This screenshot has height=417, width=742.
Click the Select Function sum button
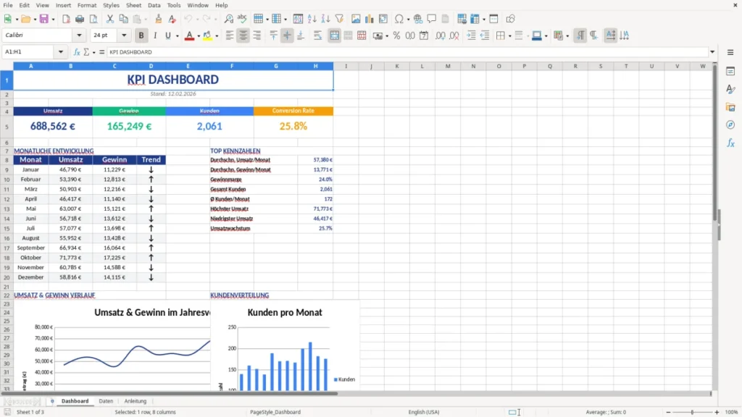tap(86, 52)
